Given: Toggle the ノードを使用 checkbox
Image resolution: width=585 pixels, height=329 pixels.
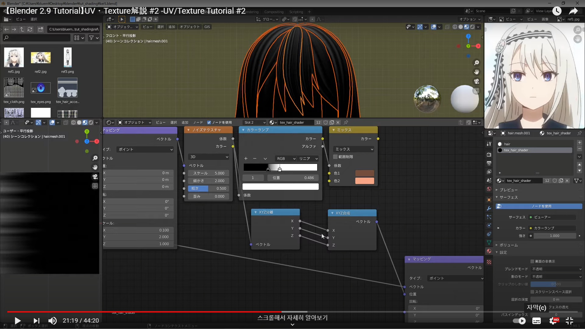Looking at the screenshot, I should point(209,122).
